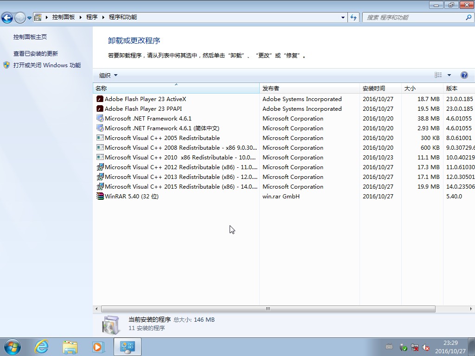The width and height of the screenshot is (475, 356).
Task: Open Windows Explorer from taskbar
Action: [70, 347]
